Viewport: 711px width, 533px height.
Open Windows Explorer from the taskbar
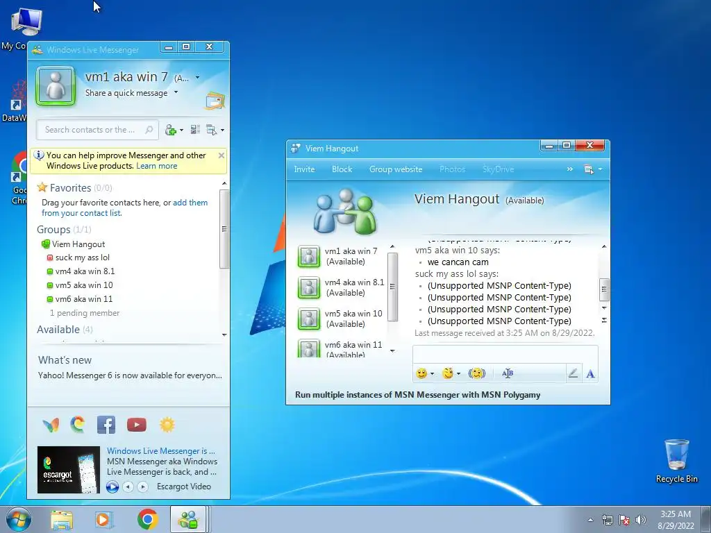tap(62, 520)
